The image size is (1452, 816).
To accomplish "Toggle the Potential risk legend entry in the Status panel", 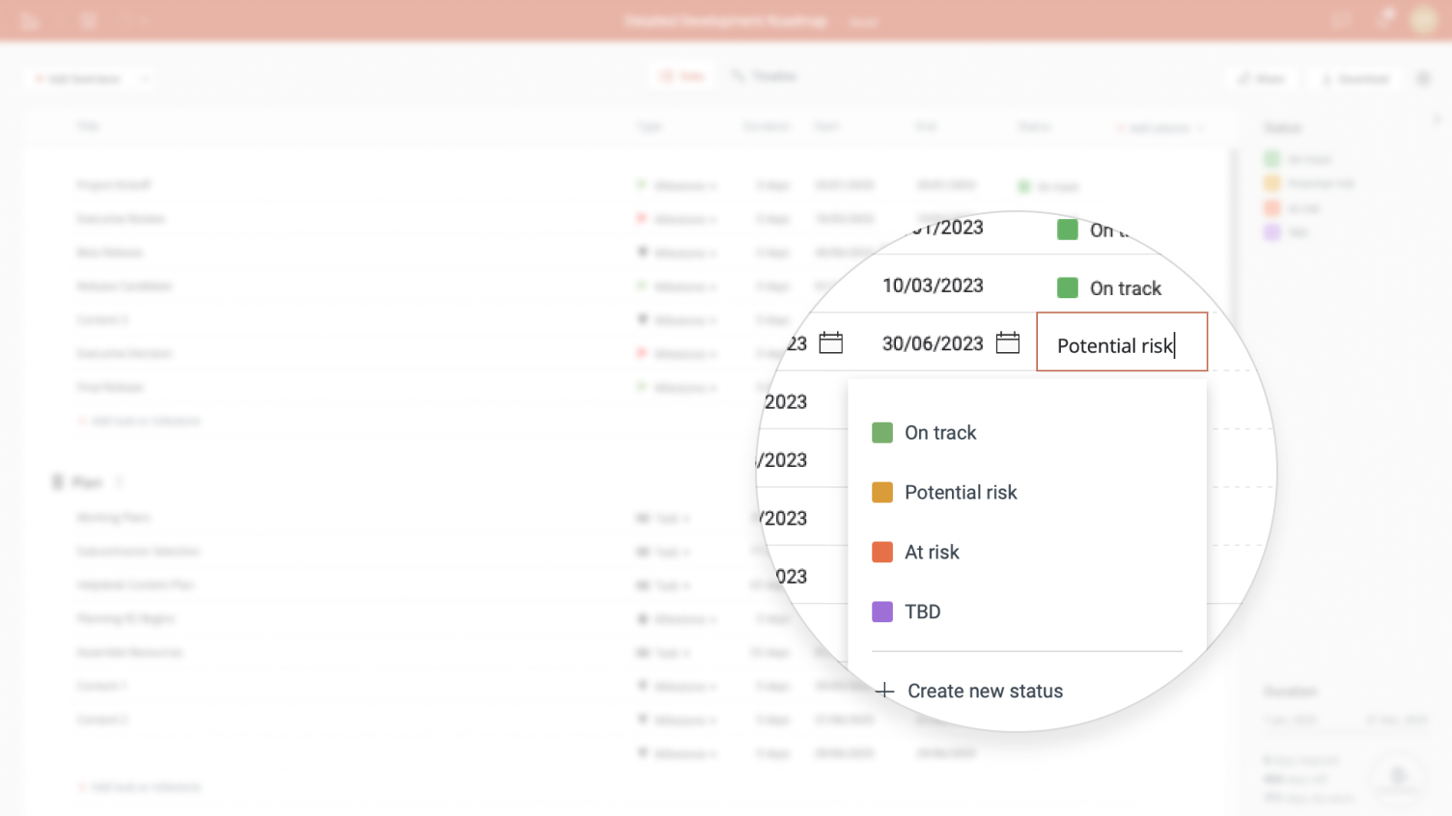I will click(x=1308, y=183).
